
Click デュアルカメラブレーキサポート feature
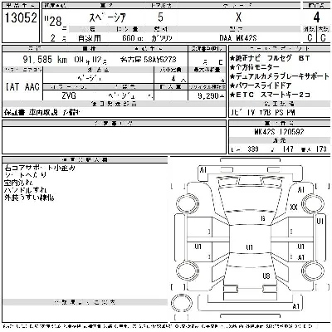coord(280,76)
